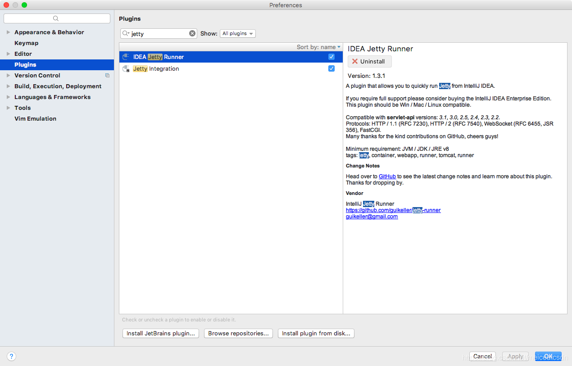The height and width of the screenshot is (366, 572).
Task: Click the red X icon on Uninstall
Action: click(x=355, y=62)
